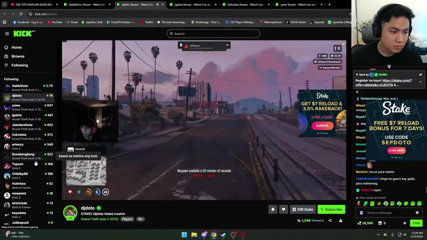Image resolution: width=427 pixels, height=240 pixels.
Task: Expand the pinned message chevron
Action: (x=420, y=82)
